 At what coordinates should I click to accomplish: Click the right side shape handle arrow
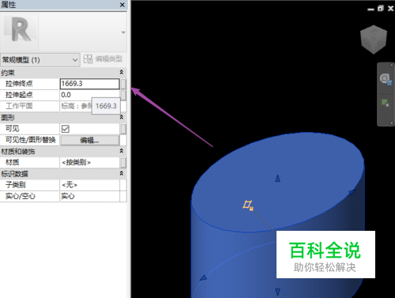pos(352,192)
